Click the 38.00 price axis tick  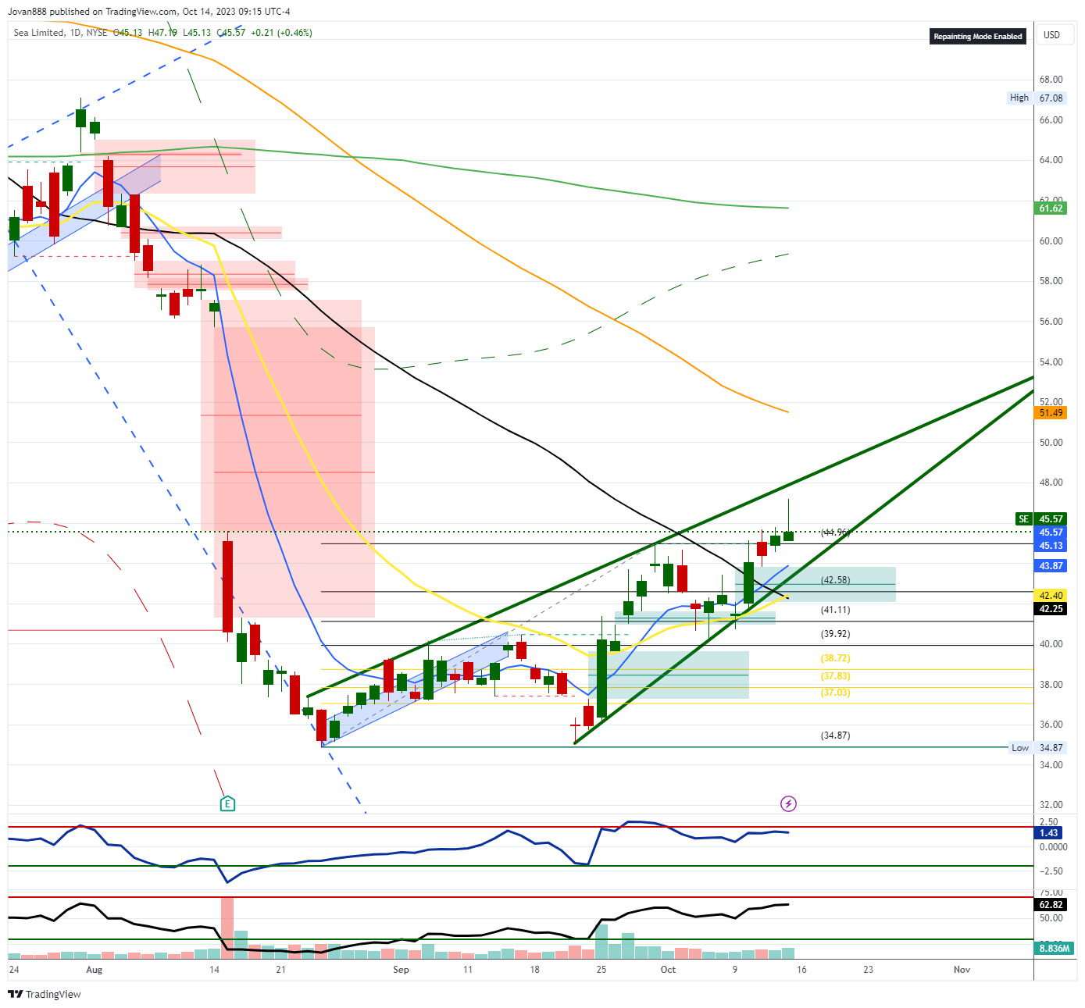tap(1051, 685)
